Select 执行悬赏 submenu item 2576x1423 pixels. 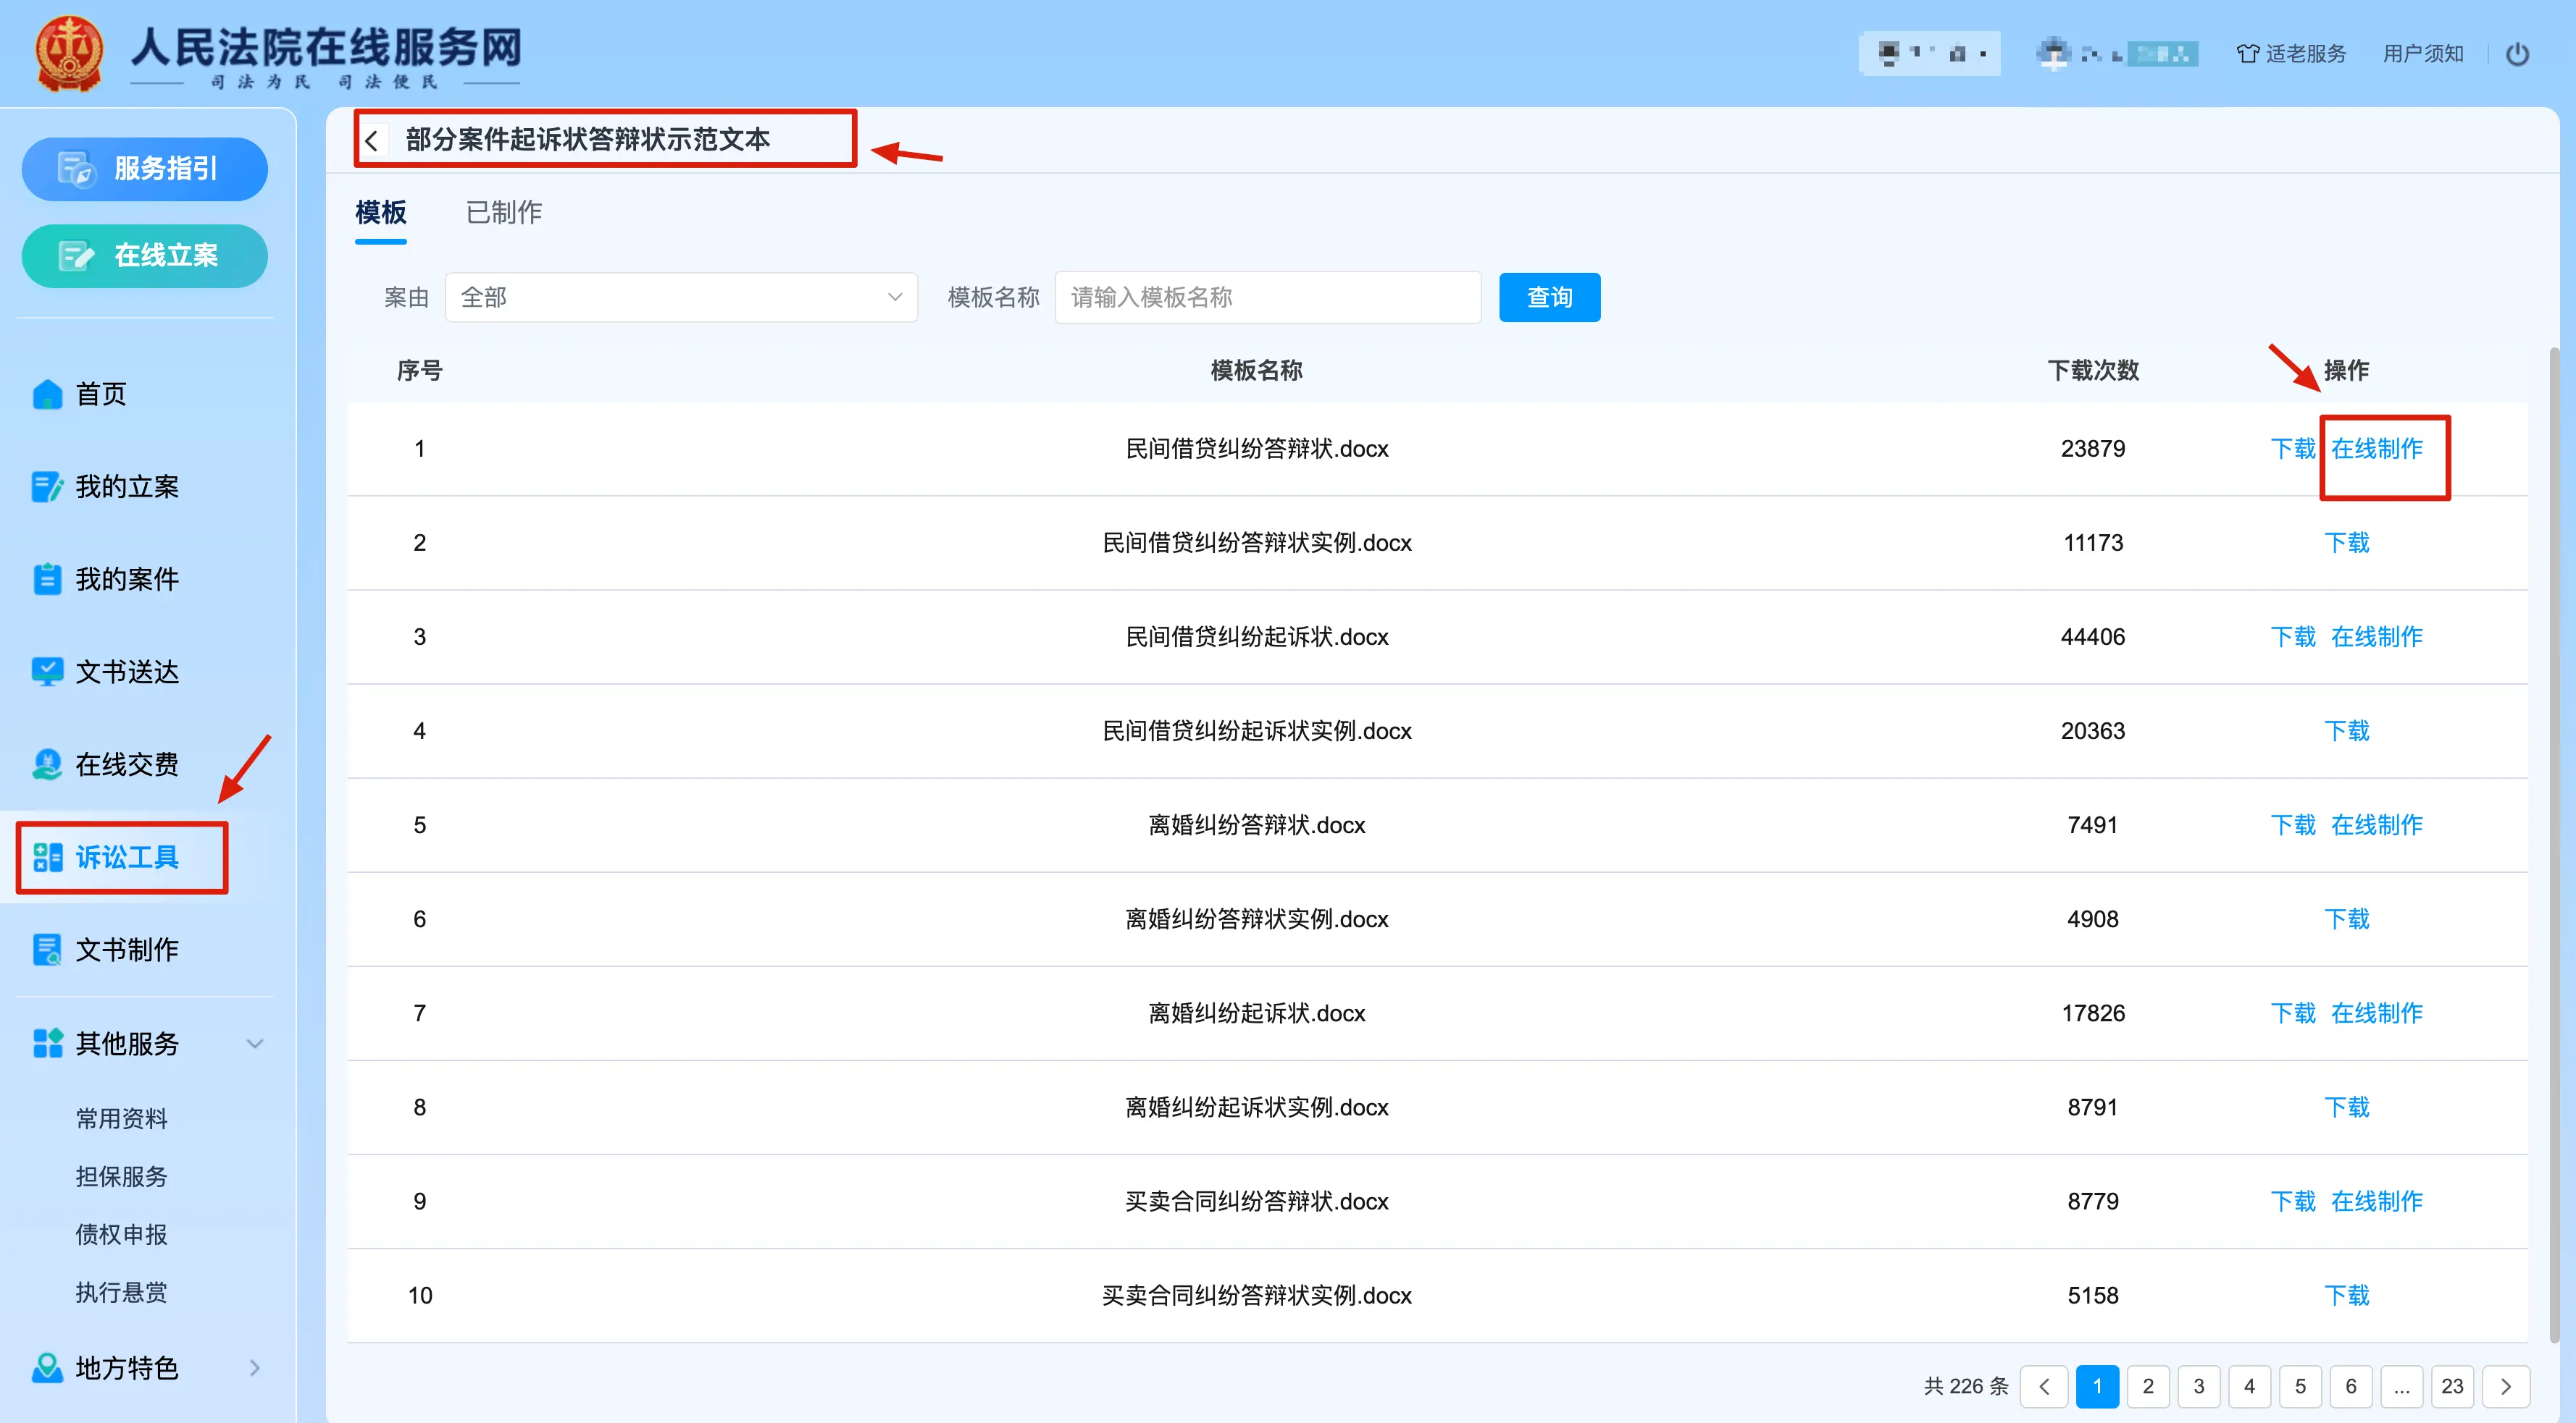[121, 1292]
